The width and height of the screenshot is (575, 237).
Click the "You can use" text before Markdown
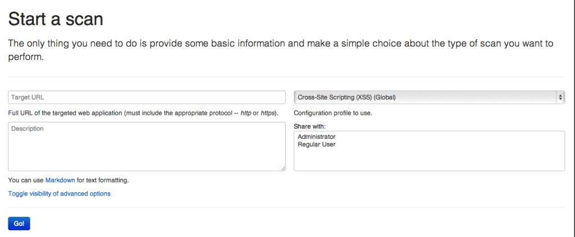[x=26, y=180]
